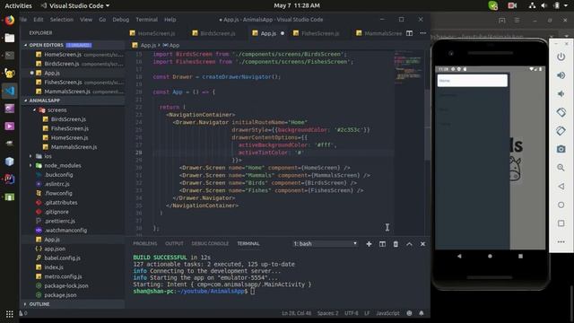Kill terminal with trash icon
Screen dimensions: 574x323
tap(396, 244)
